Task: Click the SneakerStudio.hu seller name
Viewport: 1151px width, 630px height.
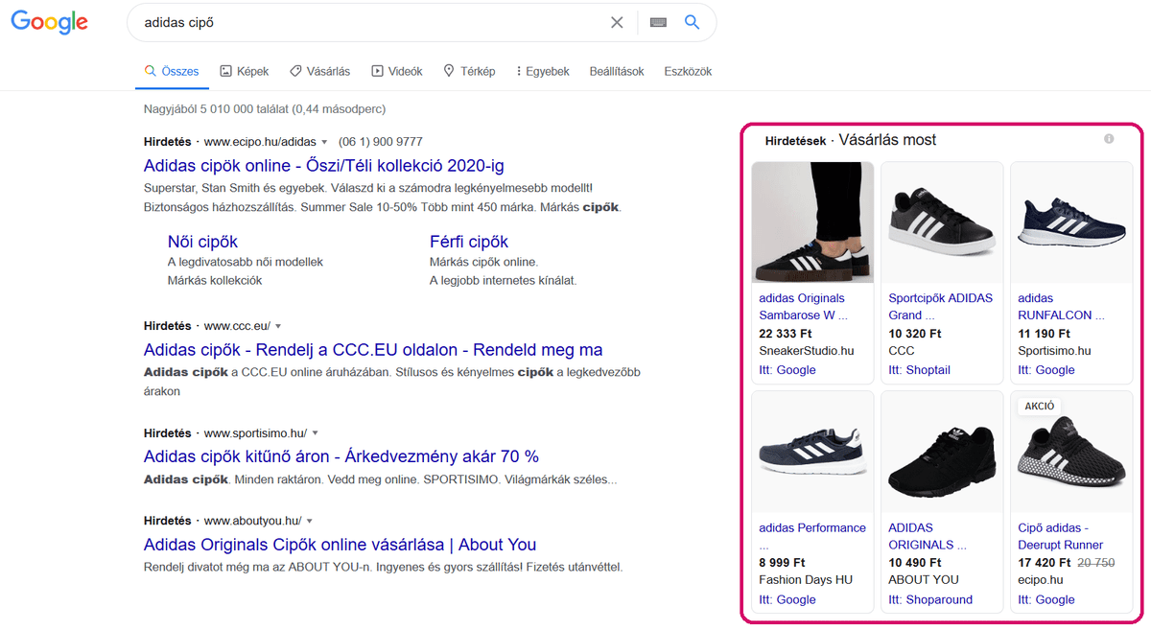Action: 806,351
